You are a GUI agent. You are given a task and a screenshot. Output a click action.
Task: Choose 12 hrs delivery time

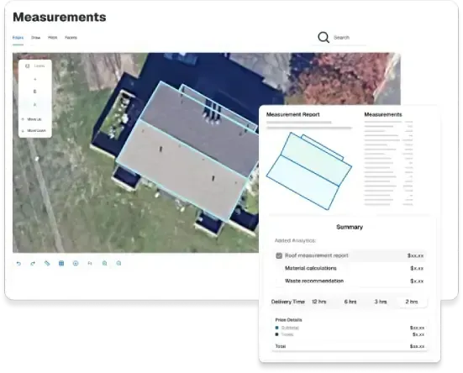(x=319, y=302)
